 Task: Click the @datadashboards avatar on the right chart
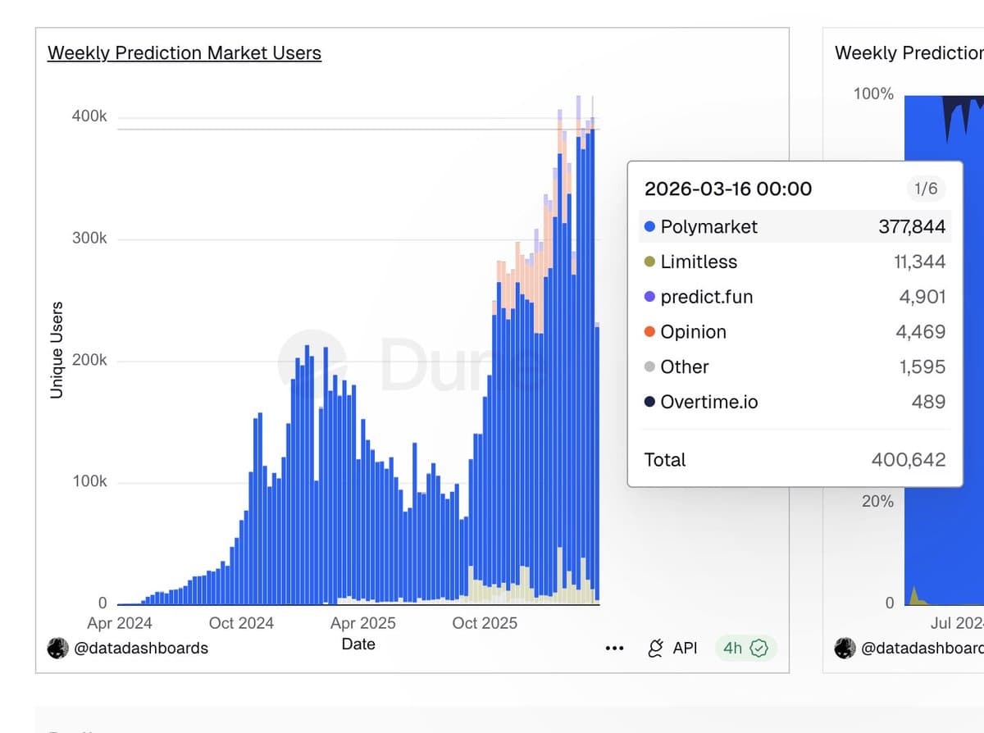(844, 648)
